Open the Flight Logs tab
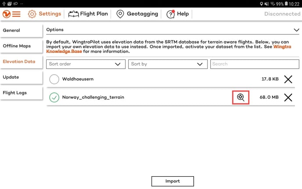This screenshot has width=302, height=189. tap(21, 93)
